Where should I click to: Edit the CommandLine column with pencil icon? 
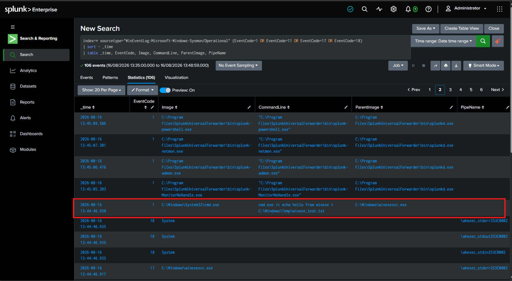coord(346,107)
